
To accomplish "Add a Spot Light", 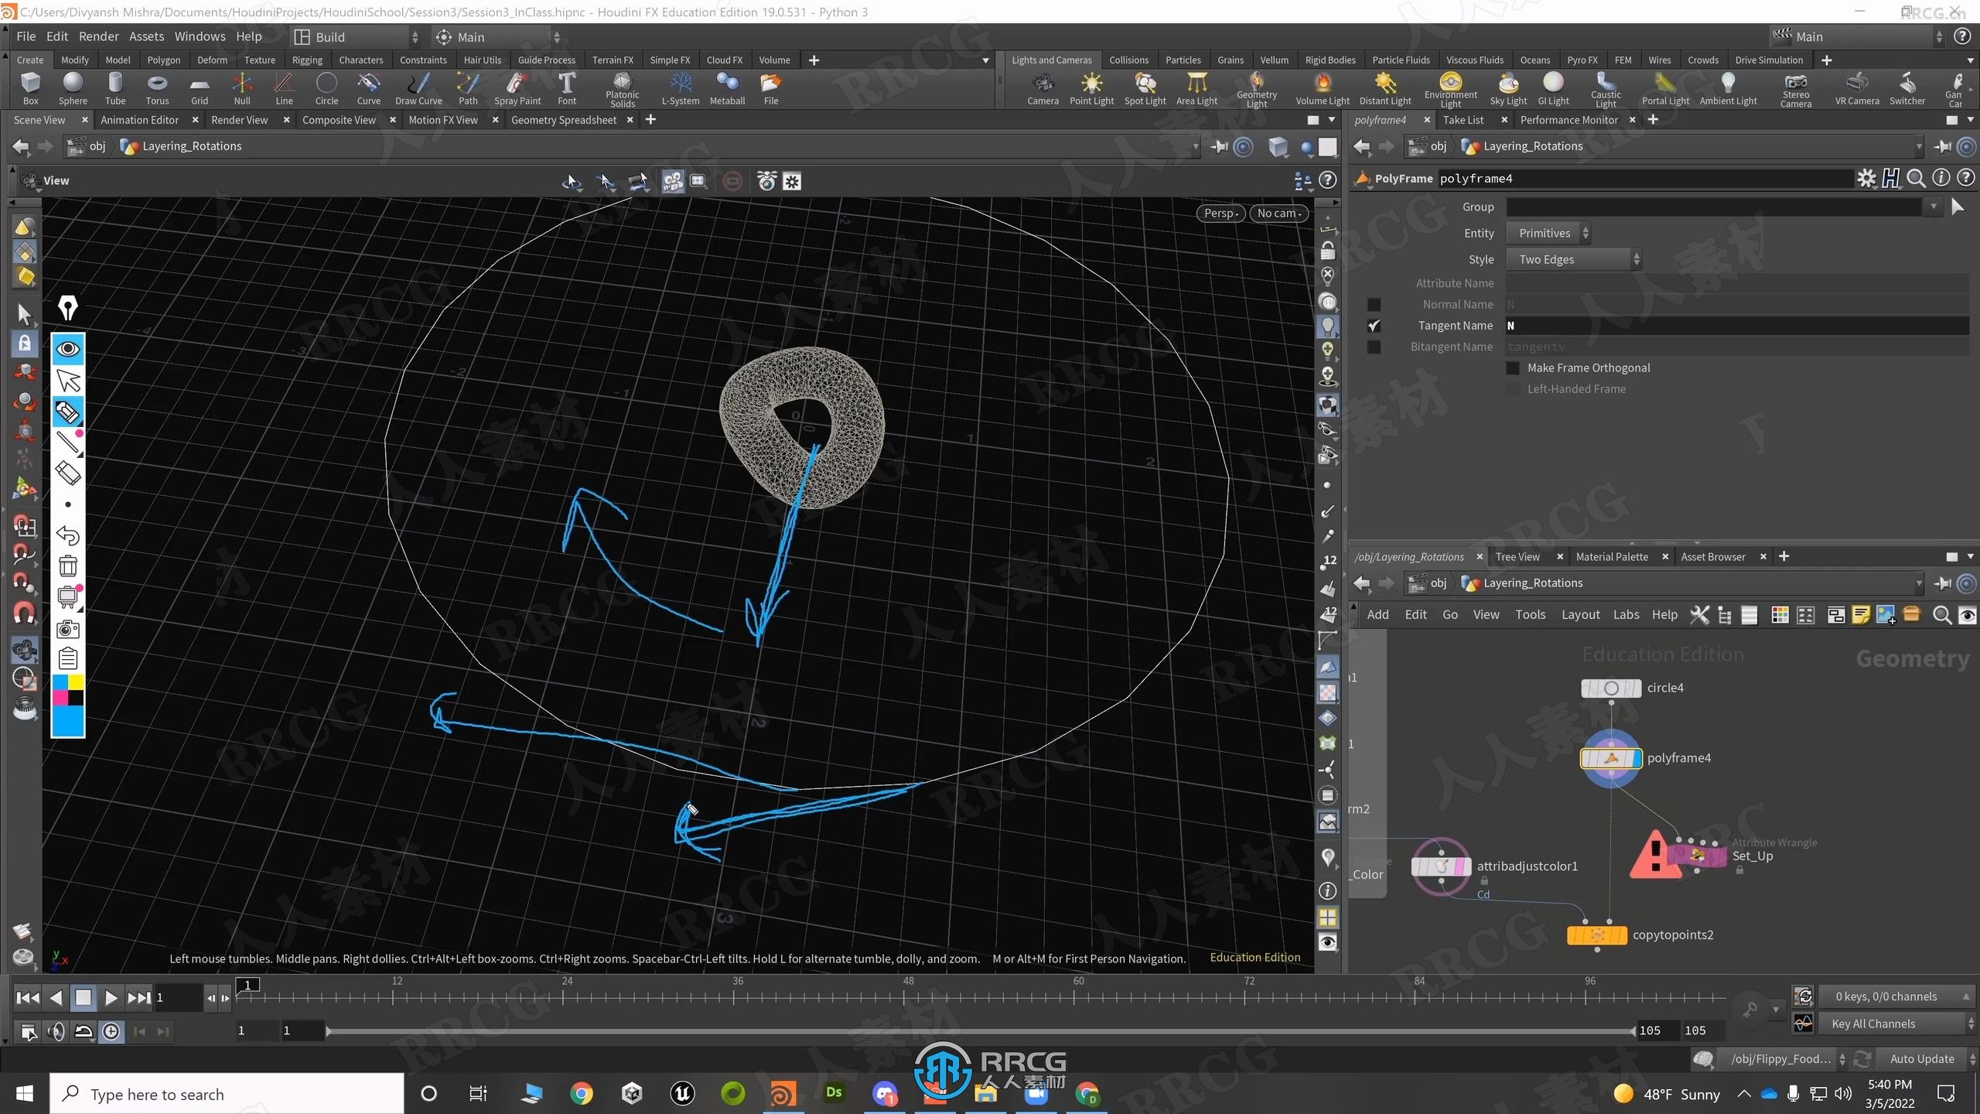I will [x=1145, y=88].
